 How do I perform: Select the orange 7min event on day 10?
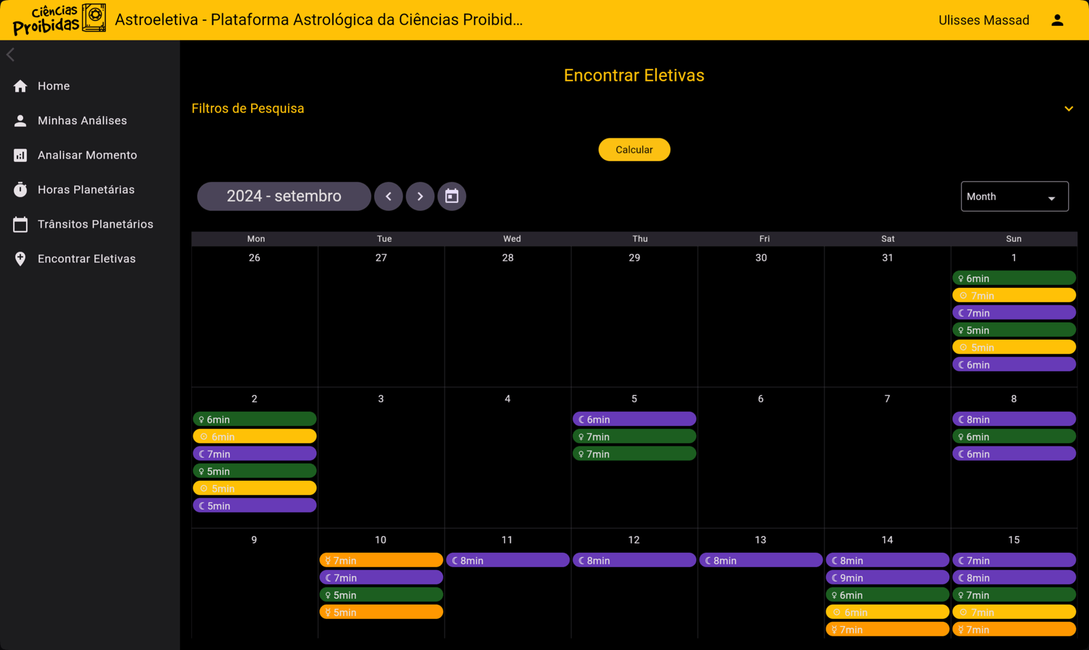pos(381,560)
